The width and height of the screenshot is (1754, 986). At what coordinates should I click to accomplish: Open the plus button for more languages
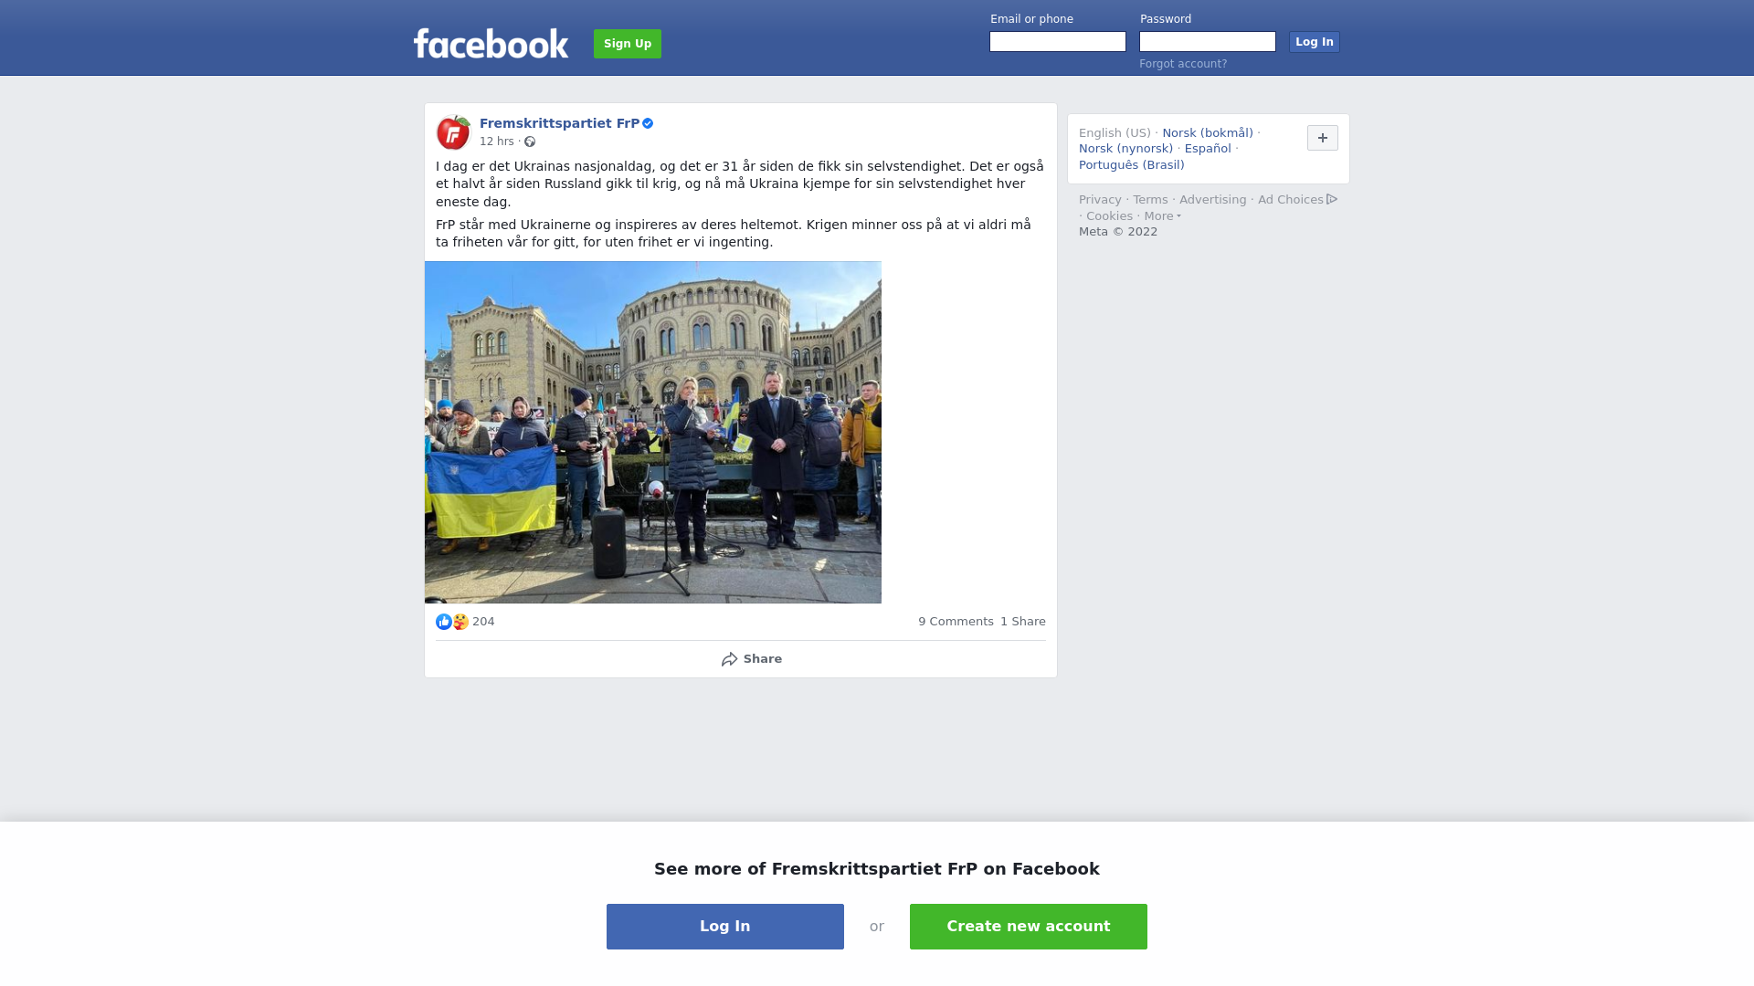click(1323, 138)
